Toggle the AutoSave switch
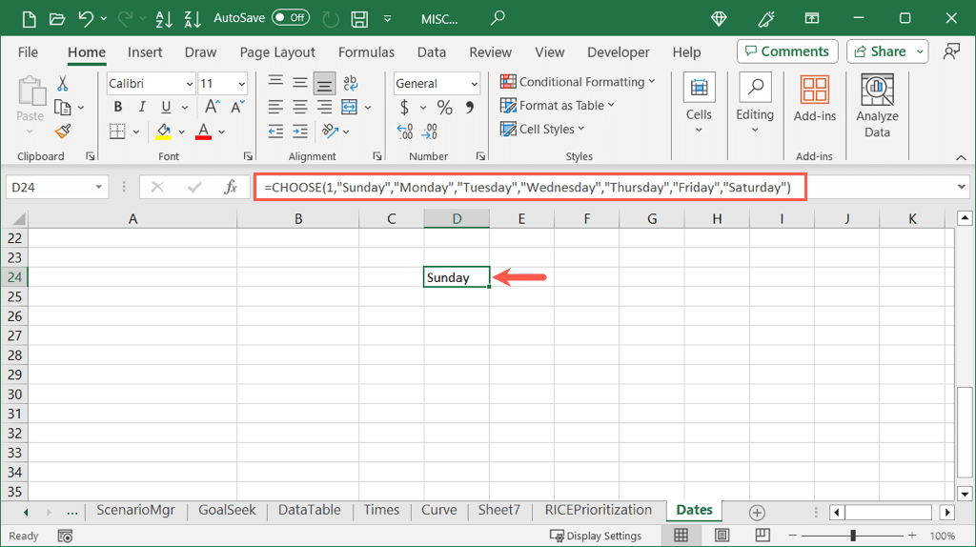Viewport: 976px width, 547px height. pyautogui.click(x=290, y=18)
